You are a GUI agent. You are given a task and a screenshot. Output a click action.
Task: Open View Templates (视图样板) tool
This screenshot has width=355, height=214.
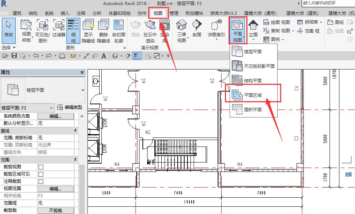click(26, 31)
